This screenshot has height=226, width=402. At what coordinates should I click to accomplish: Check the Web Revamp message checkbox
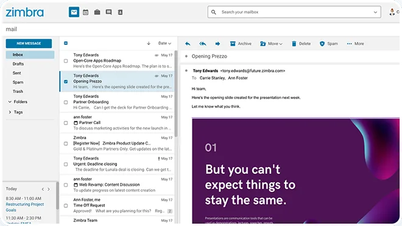point(66,185)
